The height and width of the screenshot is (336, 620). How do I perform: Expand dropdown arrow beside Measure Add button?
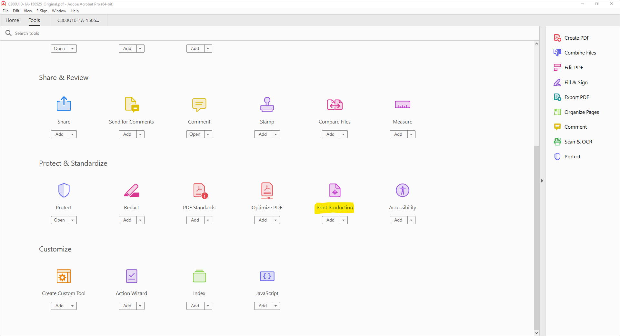(x=411, y=134)
